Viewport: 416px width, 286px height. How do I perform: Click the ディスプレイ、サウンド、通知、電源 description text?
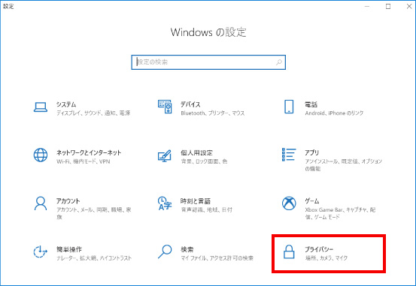click(93, 113)
